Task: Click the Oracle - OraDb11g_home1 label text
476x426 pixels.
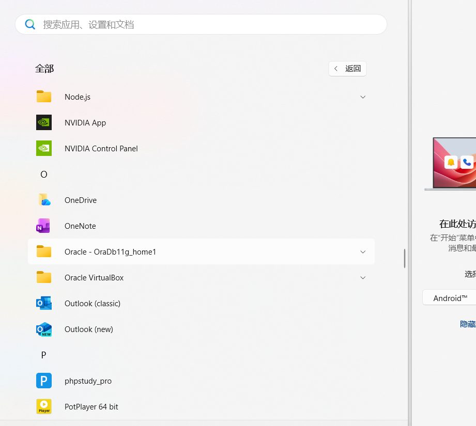Action: coord(110,252)
